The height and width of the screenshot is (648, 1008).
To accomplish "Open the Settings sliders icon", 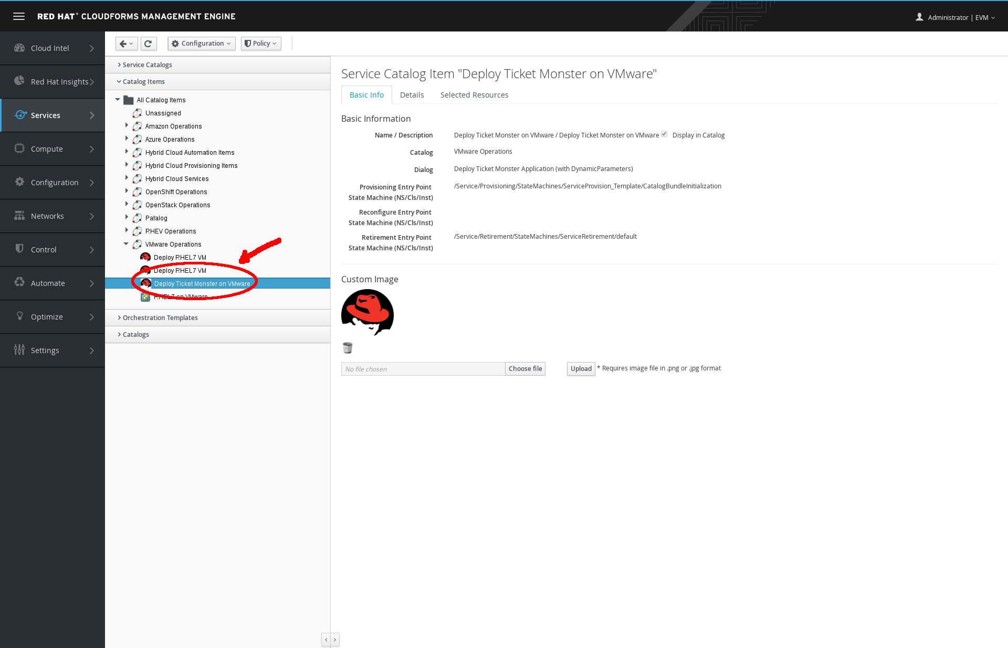I will (x=19, y=350).
